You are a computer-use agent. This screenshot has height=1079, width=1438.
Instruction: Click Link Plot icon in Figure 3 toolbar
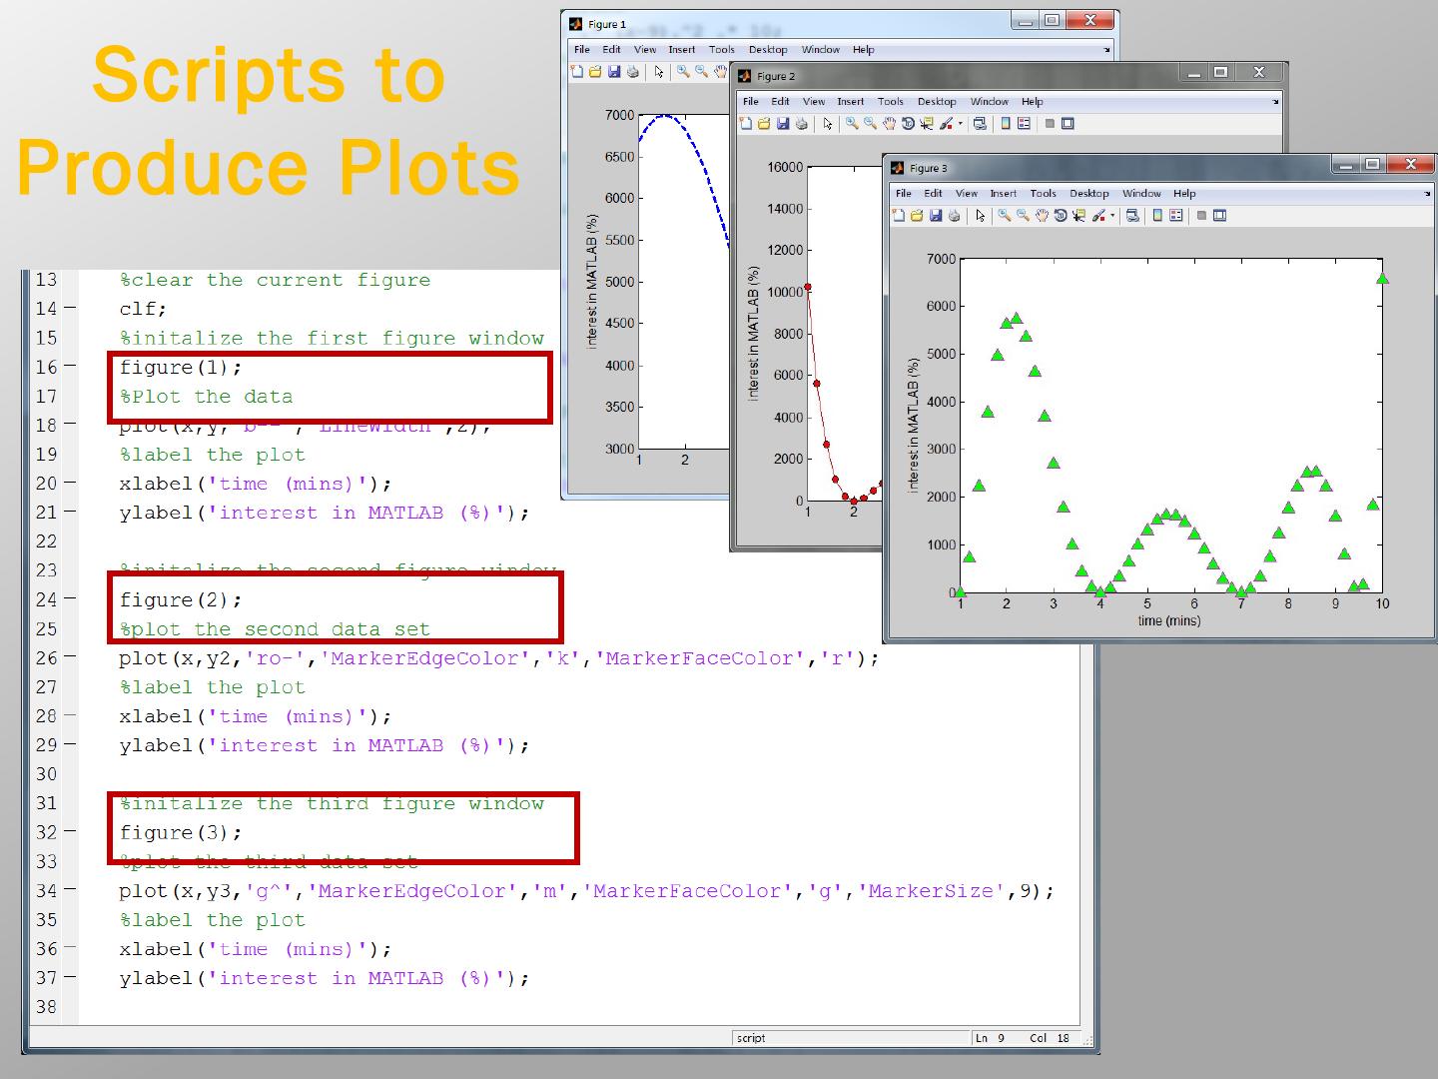pyautogui.click(x=1131, y=216)
